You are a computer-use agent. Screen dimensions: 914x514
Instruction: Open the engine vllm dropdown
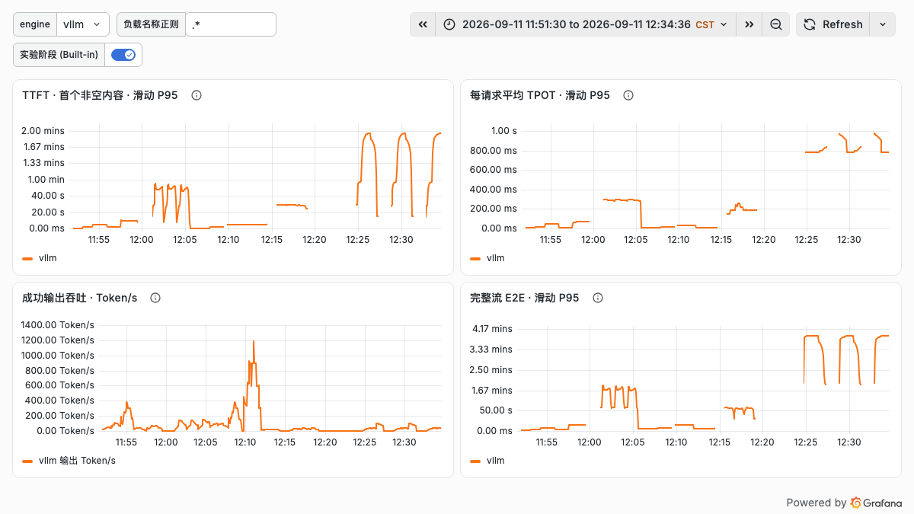pyautogui.click(x=83, y=24)
